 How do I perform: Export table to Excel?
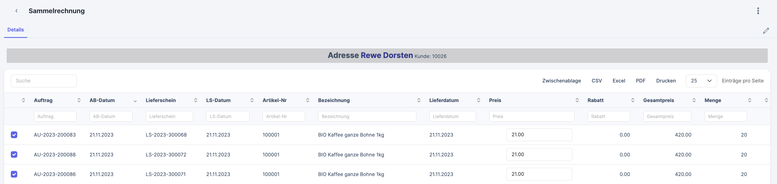(x=618, y=81)
